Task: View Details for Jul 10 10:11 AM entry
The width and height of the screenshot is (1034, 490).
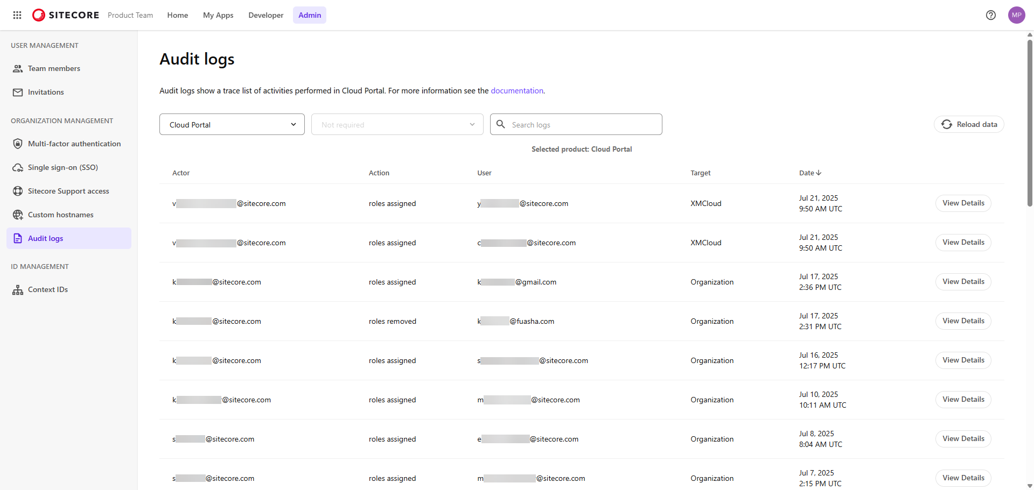Action: pyautogui.click(x=963, y=400)
